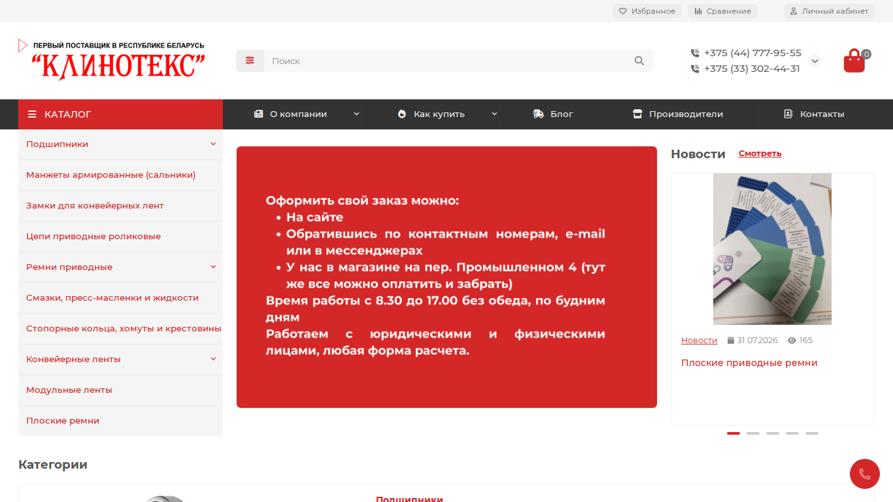Image resolution: width=893 pixels, height=502 pixels.
Task: Open Плоские приводные ремни news article
Action: (749, 363)
